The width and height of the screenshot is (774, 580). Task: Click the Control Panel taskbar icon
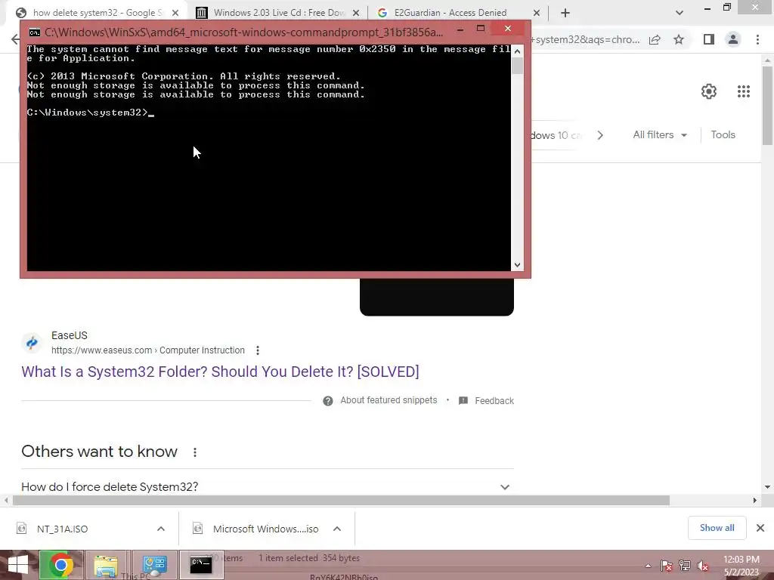[154, 565]
